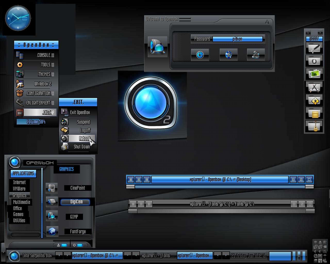Launch DigiCam from Graphics list
The height and width of the screenshot is (264, 330).
[76, 202]
